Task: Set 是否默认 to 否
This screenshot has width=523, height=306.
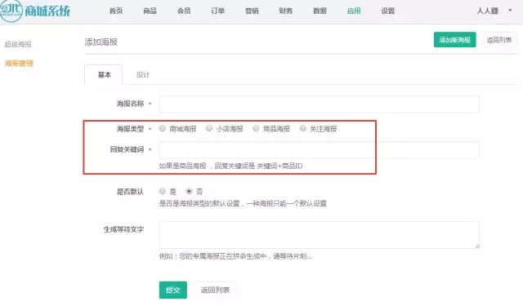Action: pyautogui.click(x=189, y=191)
